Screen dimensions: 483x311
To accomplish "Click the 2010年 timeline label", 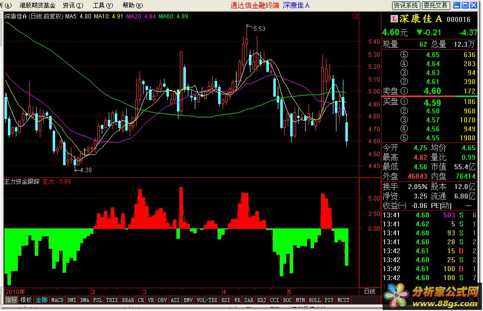I will [x=15, y=292].
